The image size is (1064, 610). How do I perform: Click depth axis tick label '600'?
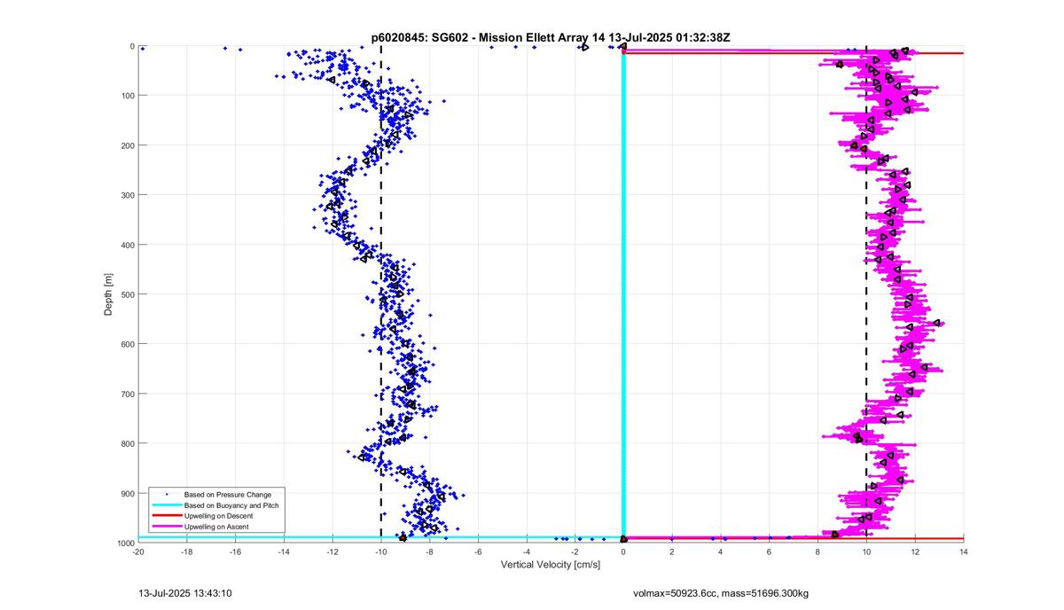(x=127, y=344)
